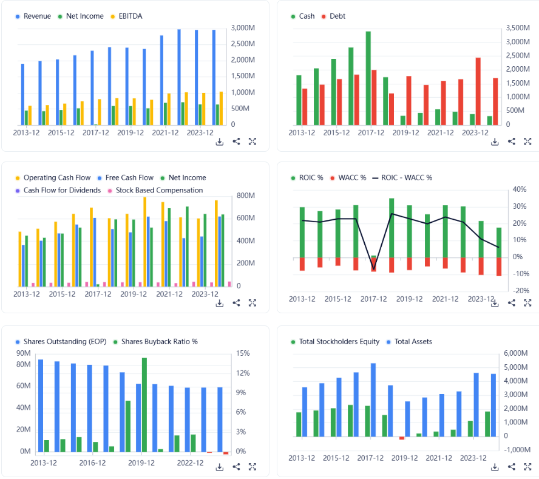Share the Total Stockholders Equity chart
539x479 pixels.
coord(512,467)
